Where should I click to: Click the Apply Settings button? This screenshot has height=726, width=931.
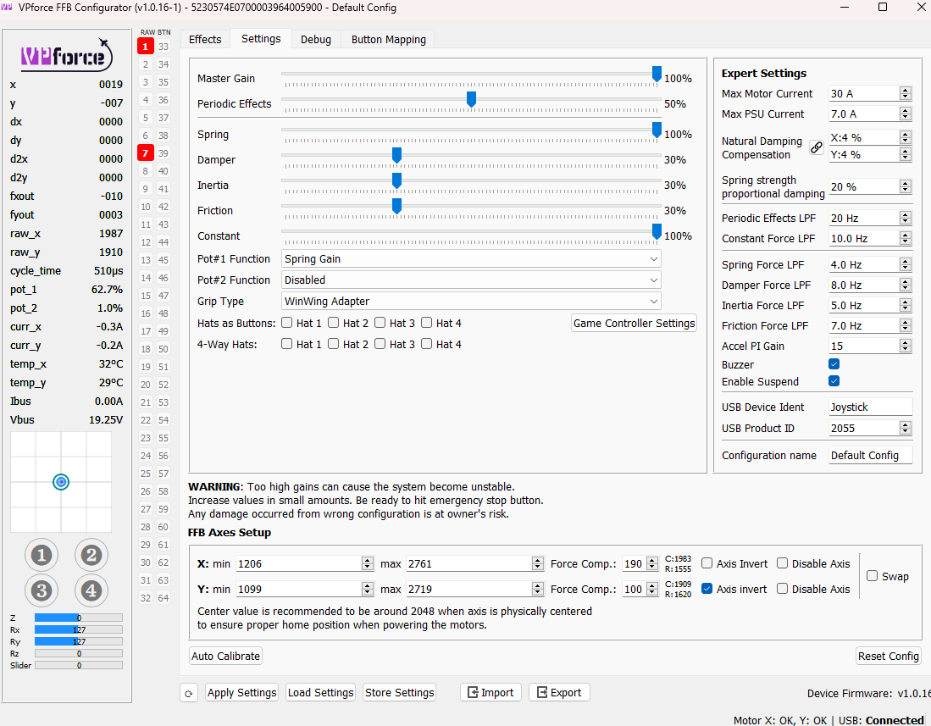pos(241,693)
